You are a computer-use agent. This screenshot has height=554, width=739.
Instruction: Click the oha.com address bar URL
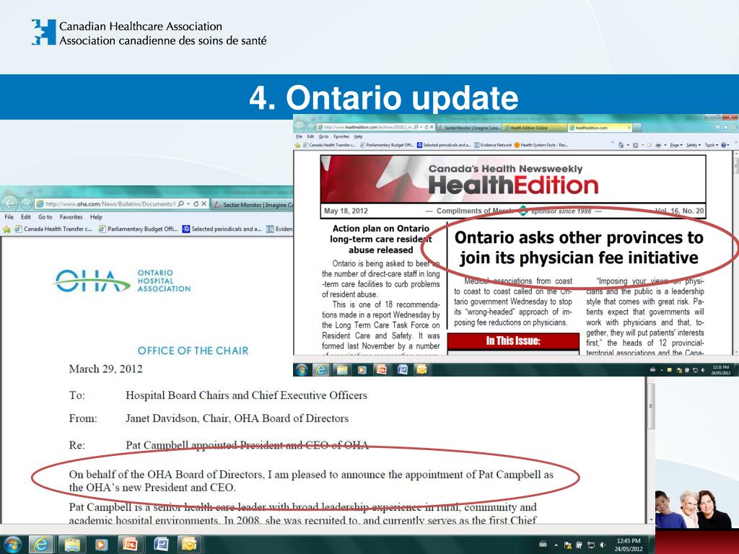(x=110, y=204)
